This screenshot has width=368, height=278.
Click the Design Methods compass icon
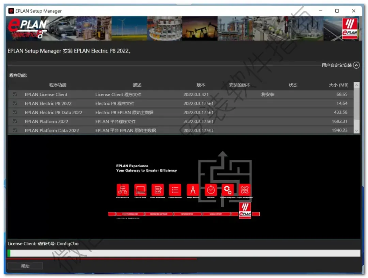tap(193, 190)
